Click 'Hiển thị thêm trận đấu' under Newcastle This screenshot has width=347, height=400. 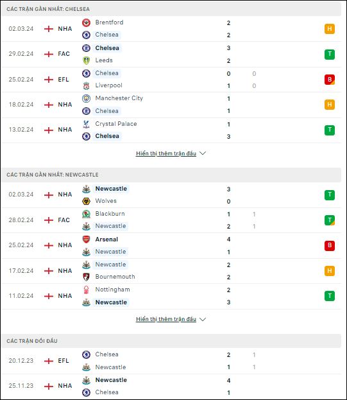166,319
